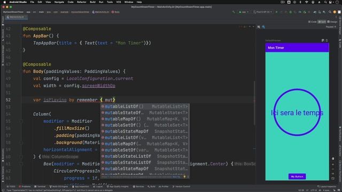Open the TODO tool window
Screen dimensions: 342x192
coord(11,187)
